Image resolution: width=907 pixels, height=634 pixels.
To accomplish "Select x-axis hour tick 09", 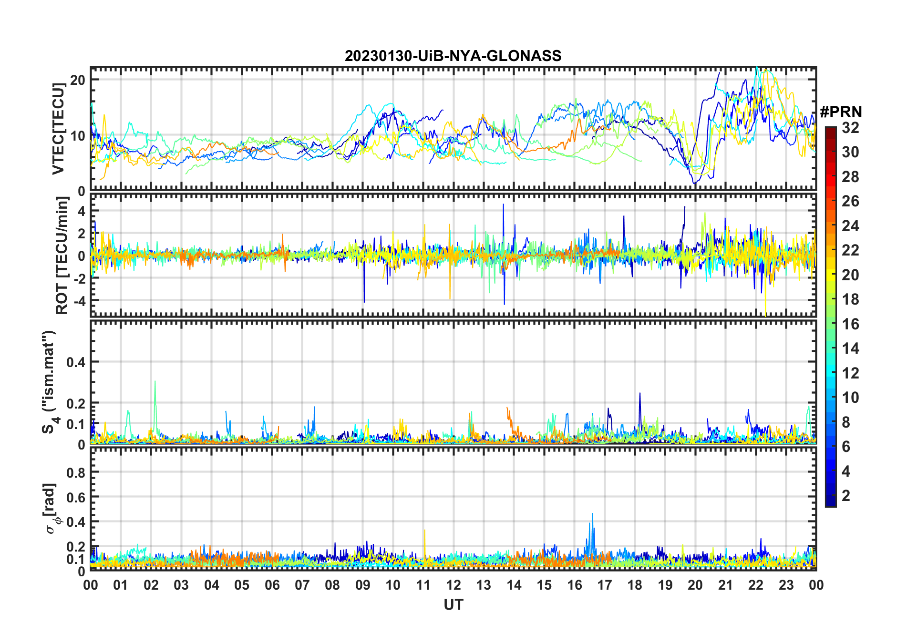I will 363,585.
